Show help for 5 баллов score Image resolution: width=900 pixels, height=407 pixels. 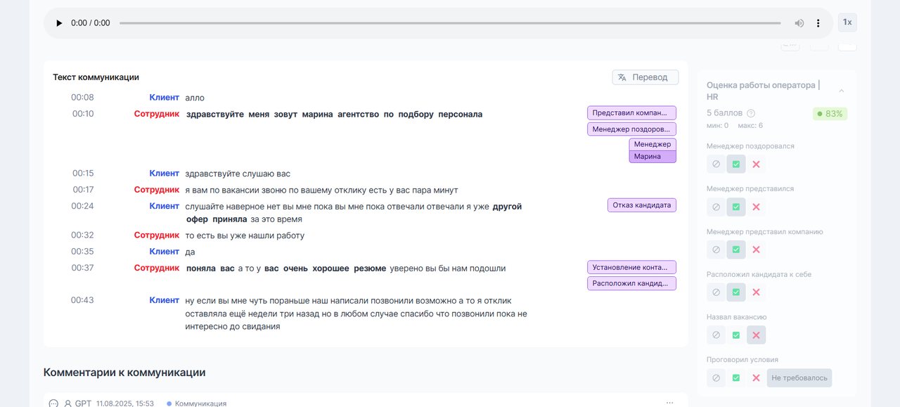751,113
